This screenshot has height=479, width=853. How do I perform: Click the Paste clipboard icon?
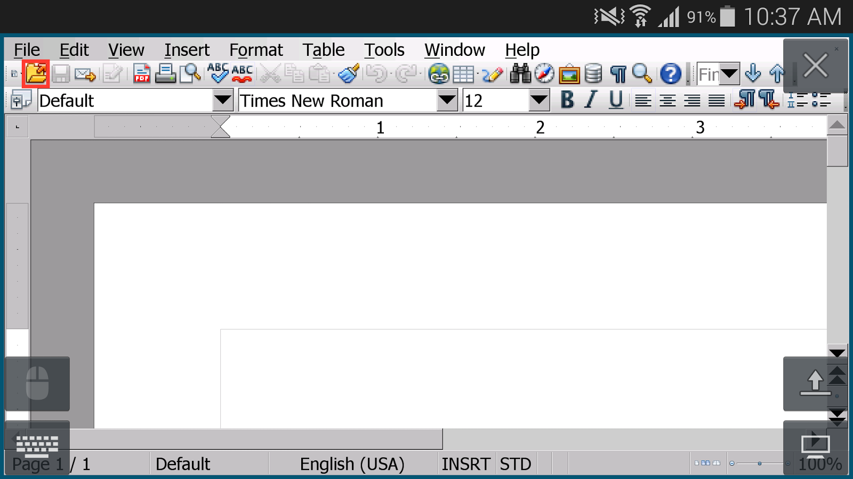[319, 73]
